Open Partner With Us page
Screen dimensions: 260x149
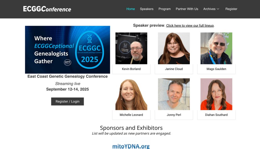(x=187, y=9)
